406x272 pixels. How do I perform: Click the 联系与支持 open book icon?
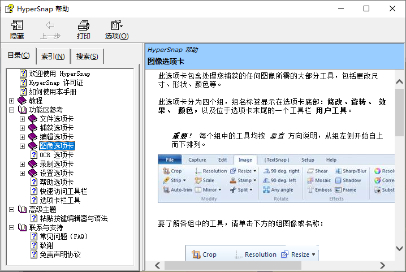click(x=22, y=227)
